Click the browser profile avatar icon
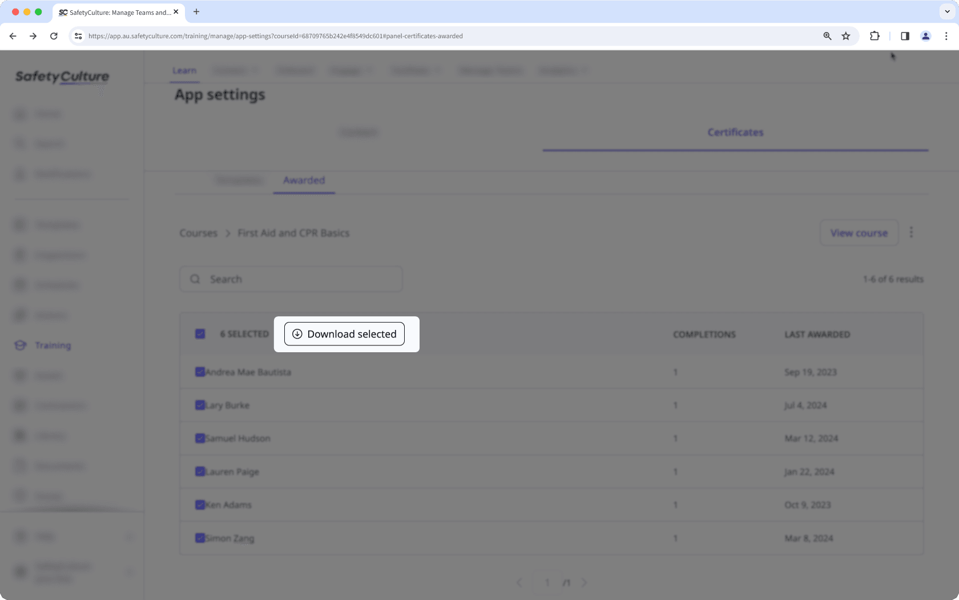The width and height of the screenshot is (959, 600). pyautogui.click(x=925, y=35)
